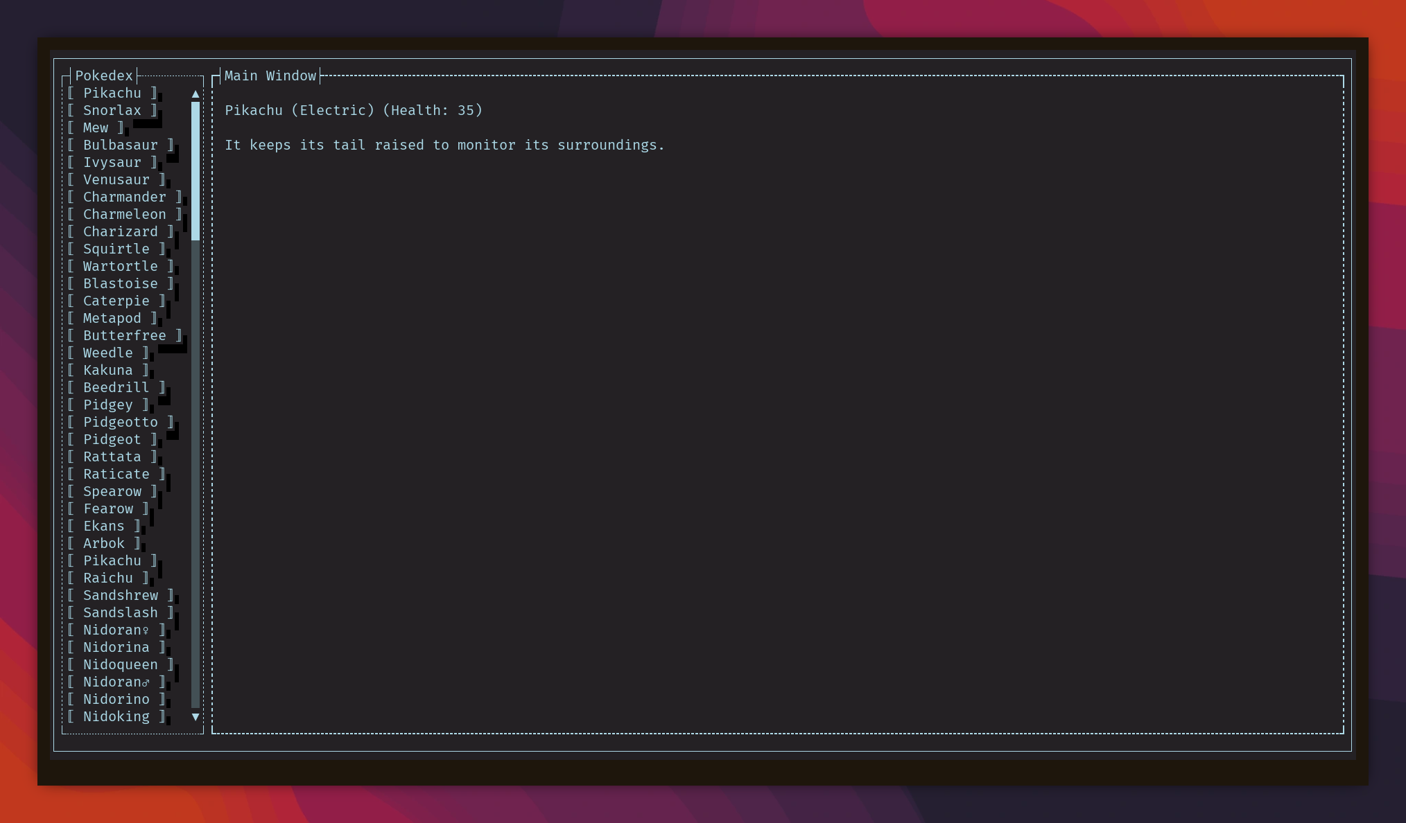Image resolution: width=1406 pixels, height=823 pixels.
Task: Open Beedrill details
Action: [116, 388]
